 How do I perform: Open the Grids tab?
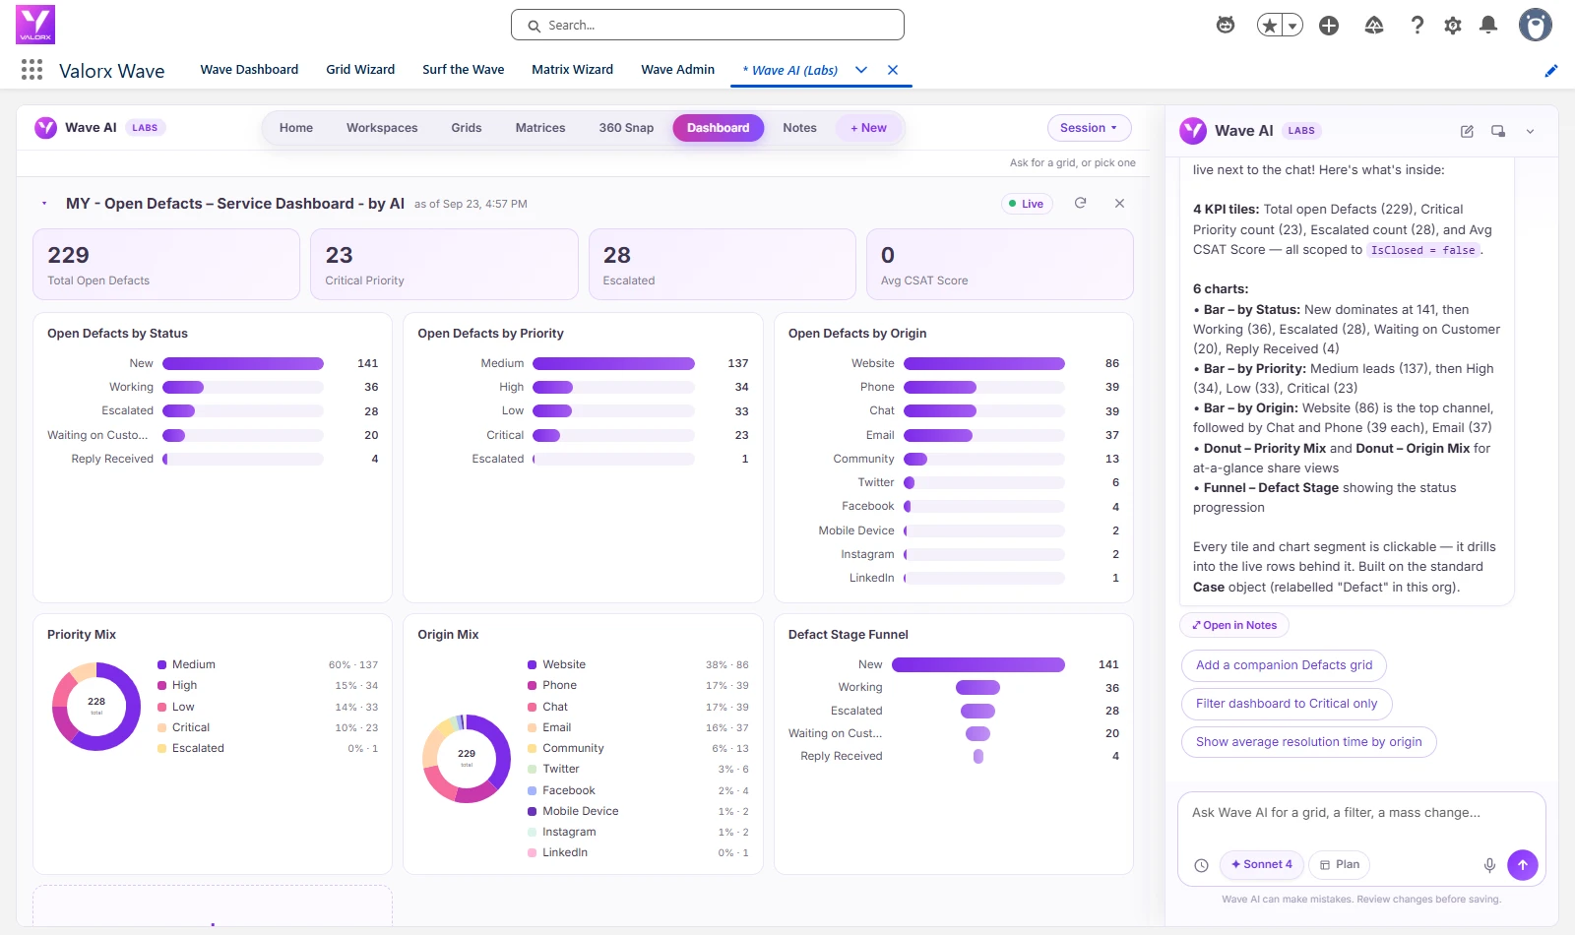point(467,128)
